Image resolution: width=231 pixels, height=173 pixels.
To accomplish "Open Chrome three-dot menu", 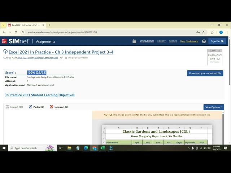I will tap(227, 32).
